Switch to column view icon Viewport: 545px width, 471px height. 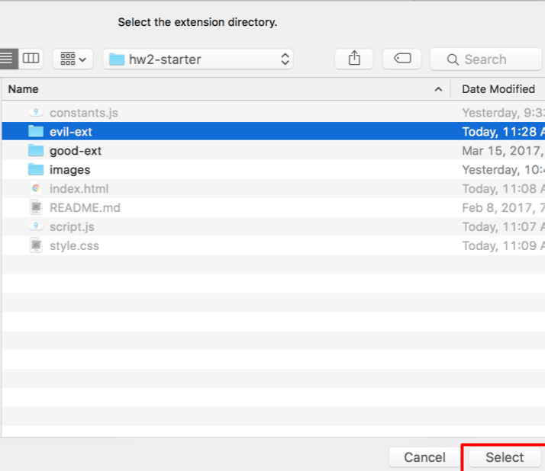[31, 59]
